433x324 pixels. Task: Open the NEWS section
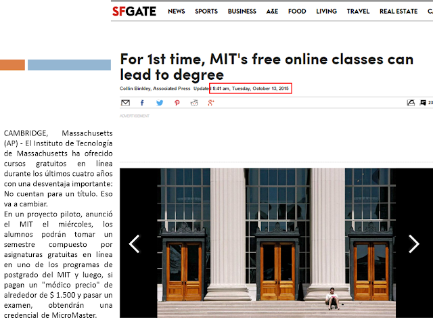click(177, 11)
